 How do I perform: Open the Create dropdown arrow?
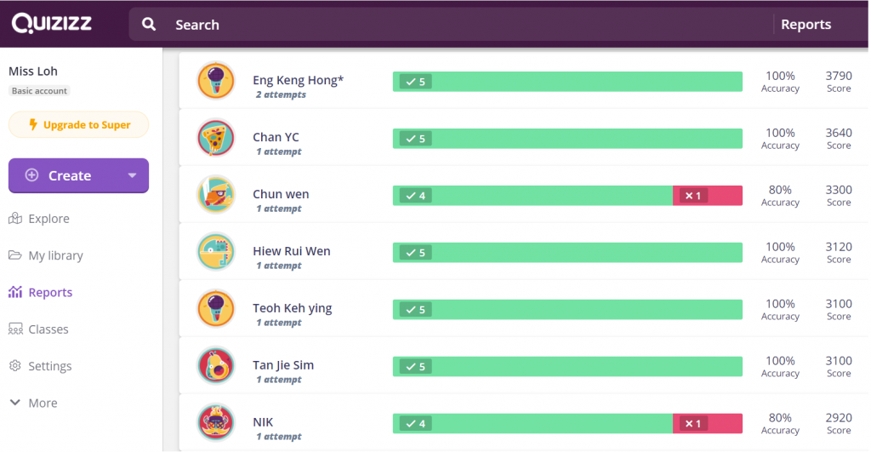click(x=132, y=175)
